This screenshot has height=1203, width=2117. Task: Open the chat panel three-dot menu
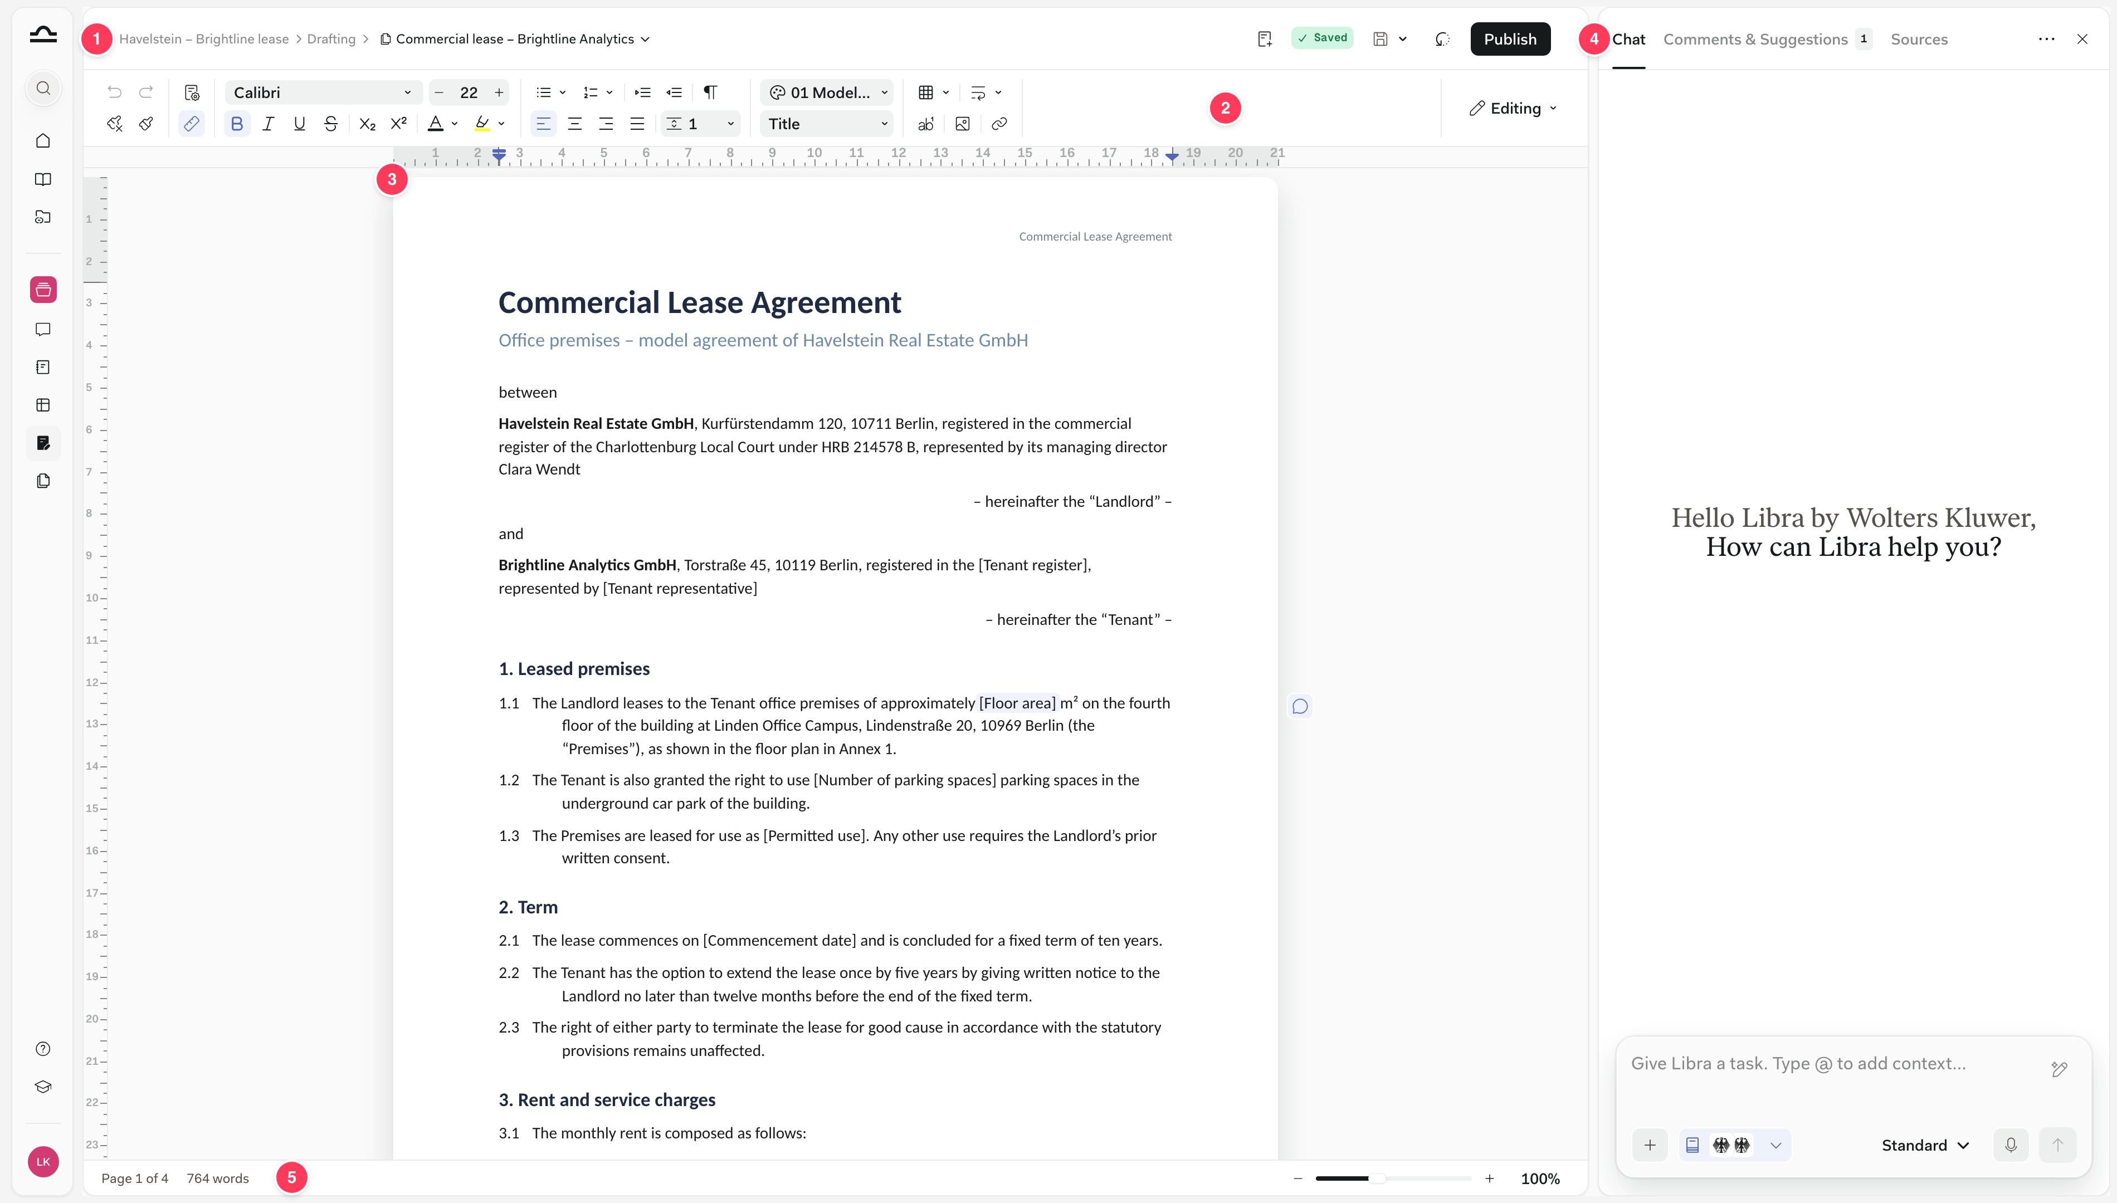[2046, 39]
